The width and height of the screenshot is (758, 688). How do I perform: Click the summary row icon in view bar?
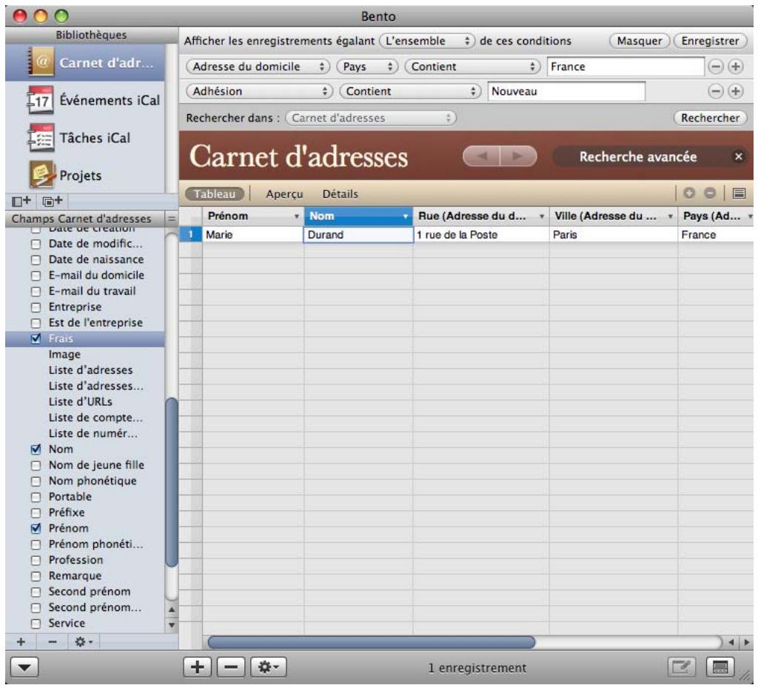point(739,194)
